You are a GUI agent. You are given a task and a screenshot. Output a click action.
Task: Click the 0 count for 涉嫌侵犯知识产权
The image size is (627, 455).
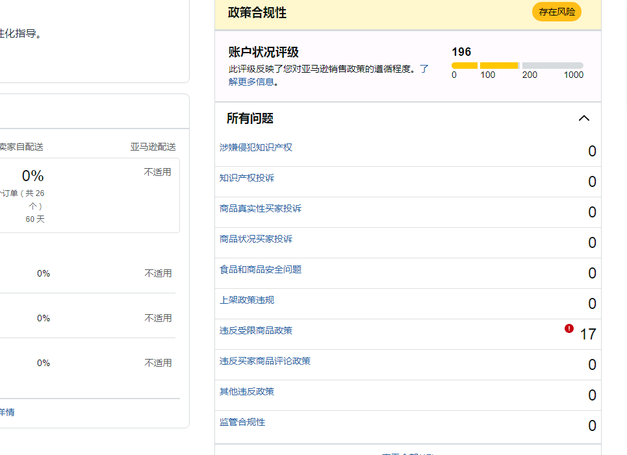pyautogui.click(x=592, y=151)
